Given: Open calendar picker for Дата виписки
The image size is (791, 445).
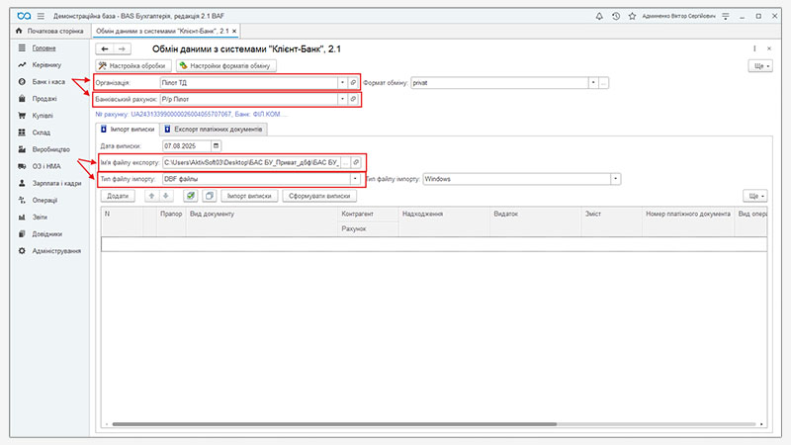Looking at the screenshot, I should pos(217,145).
